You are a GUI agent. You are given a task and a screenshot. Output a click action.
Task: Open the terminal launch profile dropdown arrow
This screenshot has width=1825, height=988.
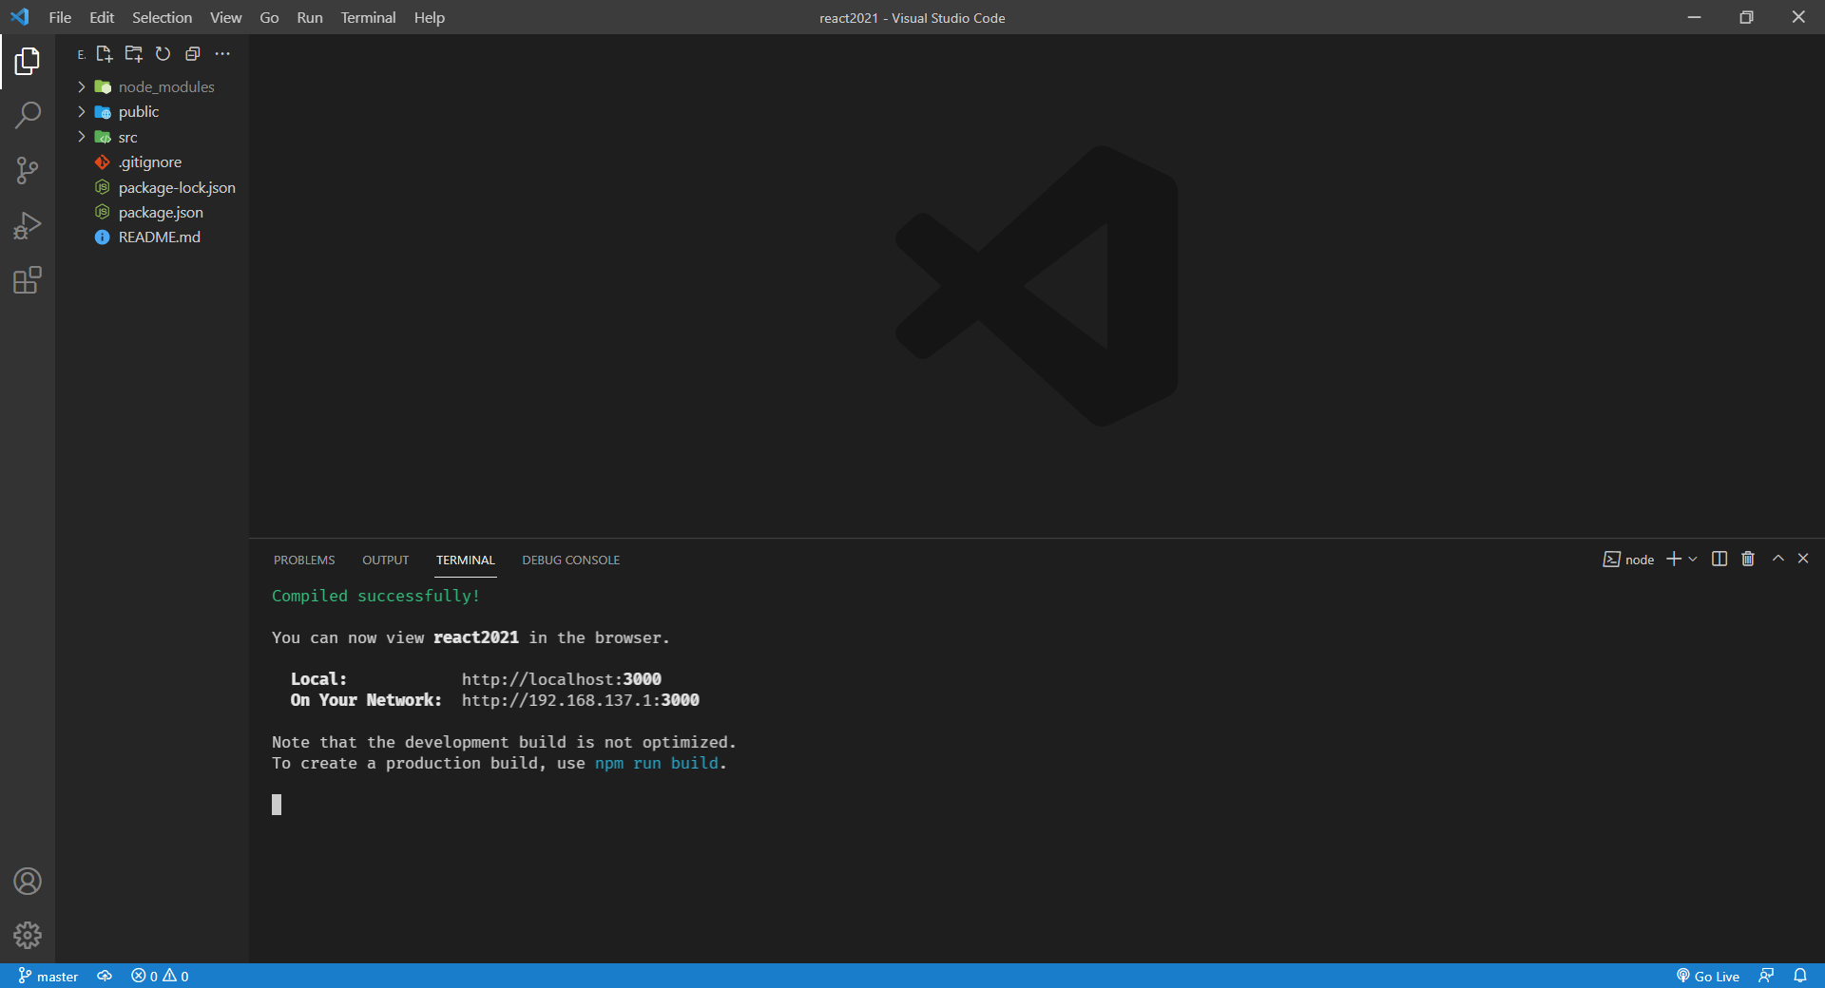click(1693, 559)
